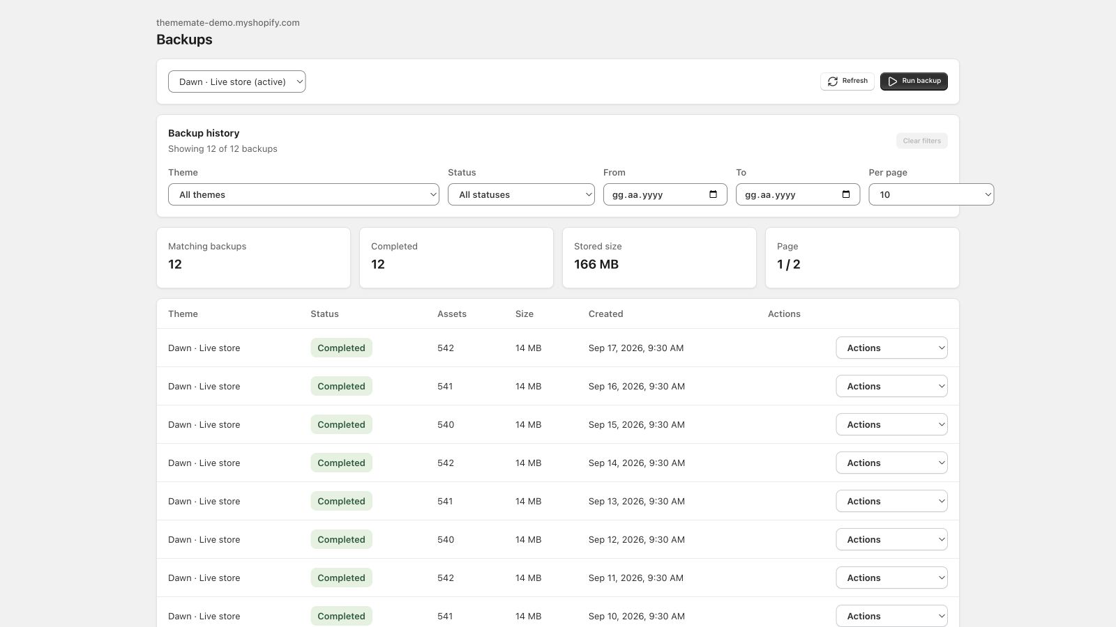Image resolution: width=1116 pixels, height=627 pixels.
Task: Open Actions dropdown for Sep 16 backup
Action: 891,386
